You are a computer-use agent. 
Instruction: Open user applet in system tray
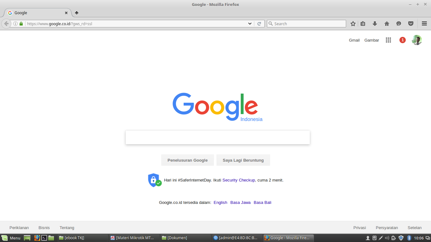368,238
